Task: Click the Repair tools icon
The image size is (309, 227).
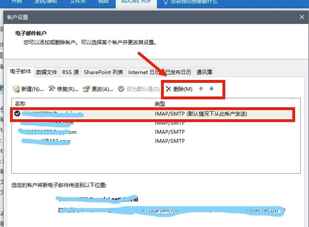Action: 52,88
